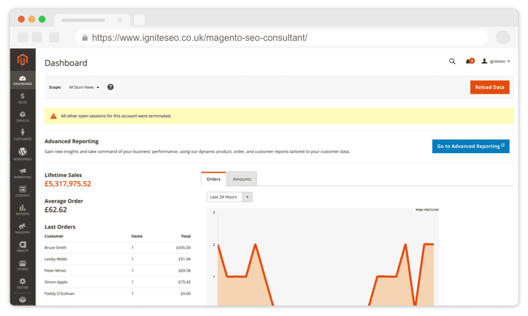Click the Simon Apple order row

(x=117, y=282)
